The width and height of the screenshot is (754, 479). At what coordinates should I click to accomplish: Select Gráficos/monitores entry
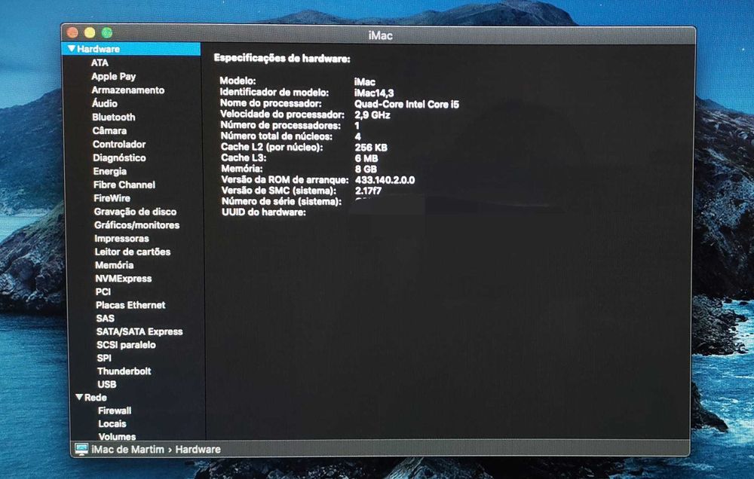pyautogui.click(x=137, y=225)
